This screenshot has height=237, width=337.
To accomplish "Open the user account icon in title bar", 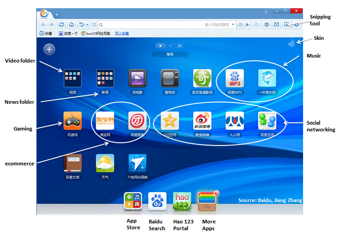I will point(266,11).
